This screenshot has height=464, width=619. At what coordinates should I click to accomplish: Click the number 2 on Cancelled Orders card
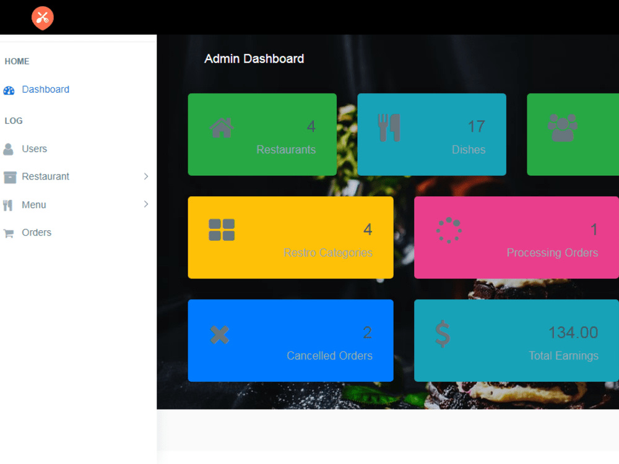368,333
